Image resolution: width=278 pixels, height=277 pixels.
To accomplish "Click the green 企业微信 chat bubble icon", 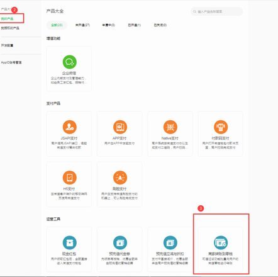I will [x=70, y=62].
